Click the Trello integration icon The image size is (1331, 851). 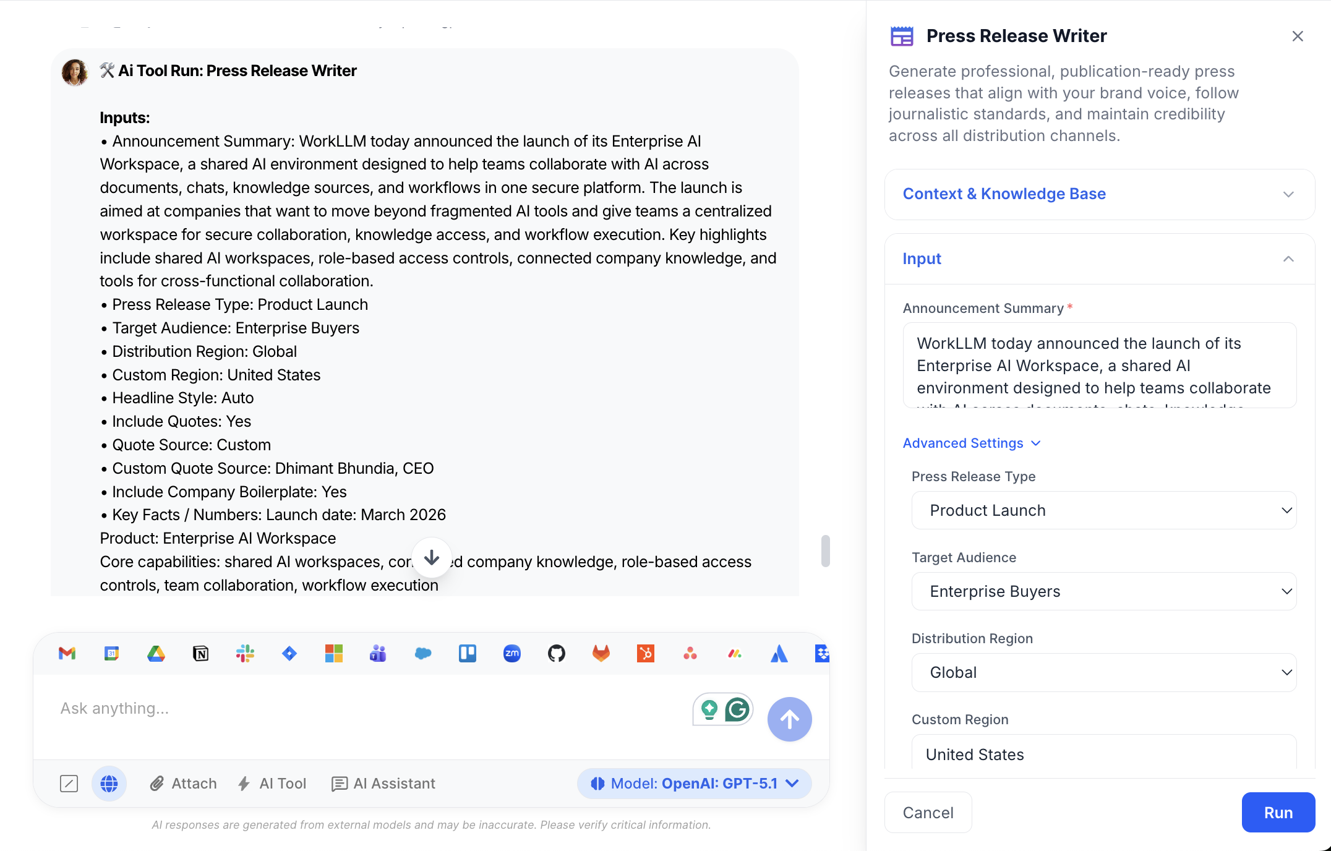tap(467, 654)
